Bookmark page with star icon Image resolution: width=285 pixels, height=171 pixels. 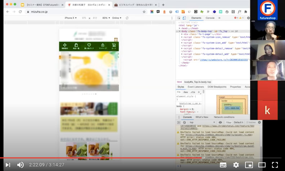144,12
